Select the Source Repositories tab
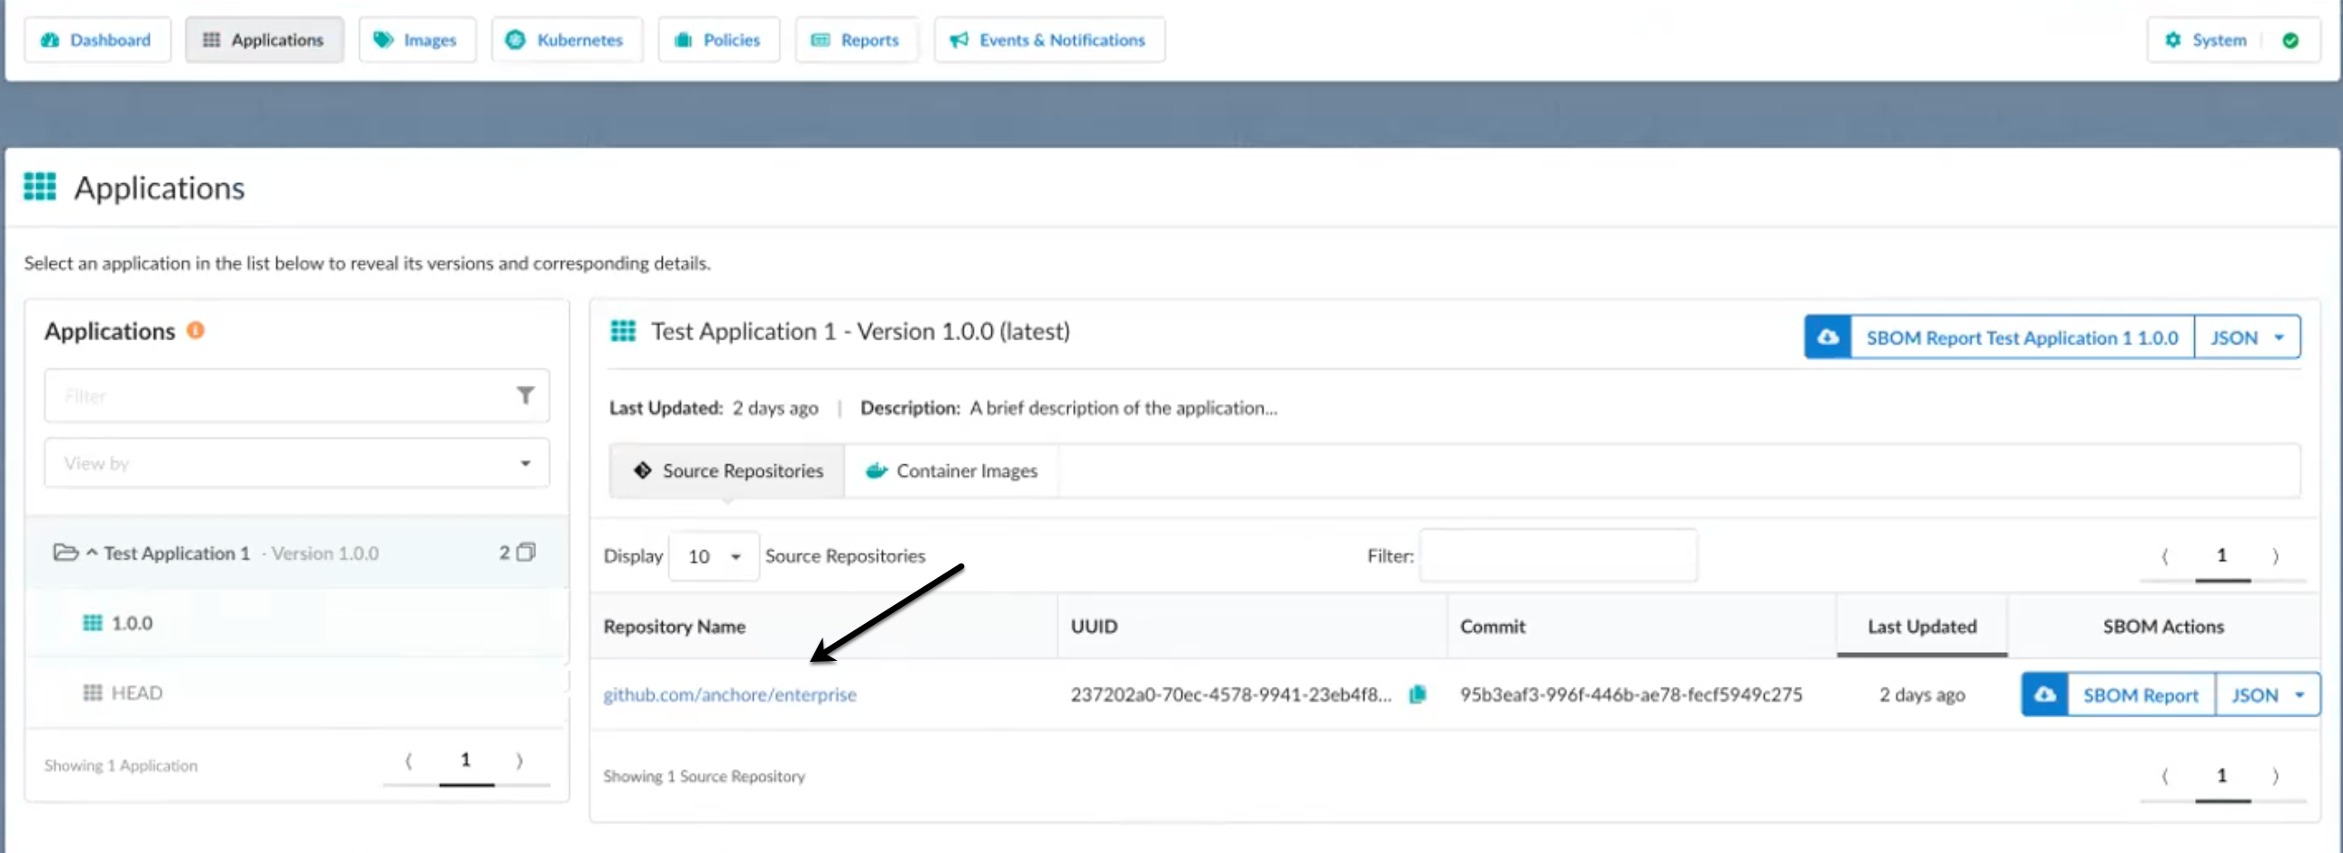This screenshot has width=2343, height=853. (x=728, y=471)
